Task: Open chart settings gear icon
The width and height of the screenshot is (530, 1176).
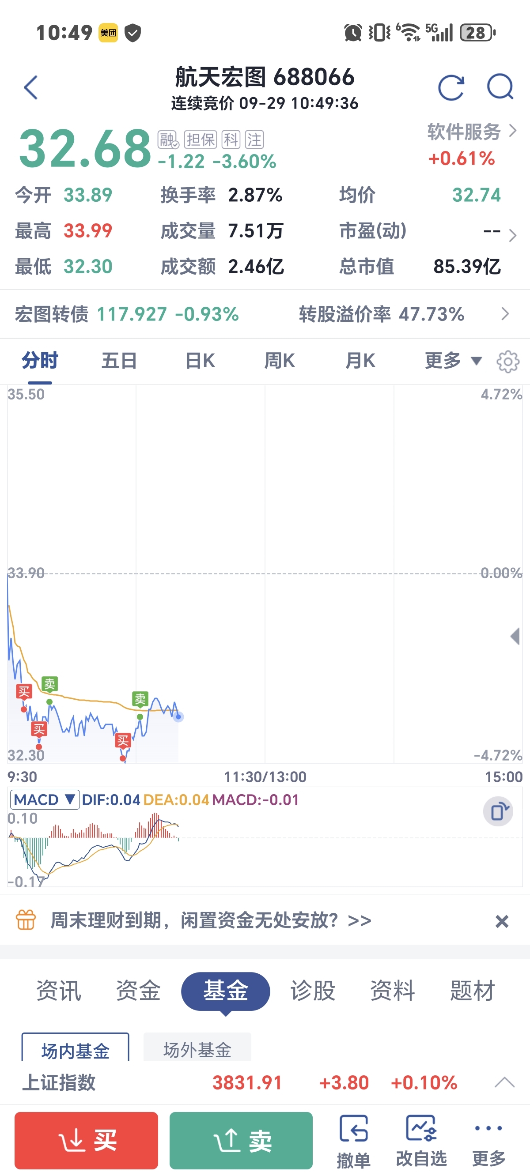Action: tap(507, 362)
